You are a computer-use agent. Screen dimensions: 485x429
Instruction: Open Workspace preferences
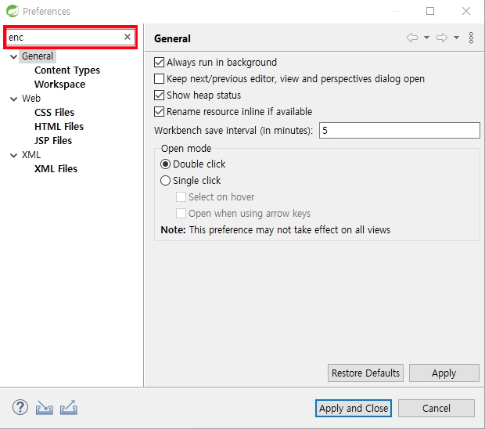pos(59,85)
